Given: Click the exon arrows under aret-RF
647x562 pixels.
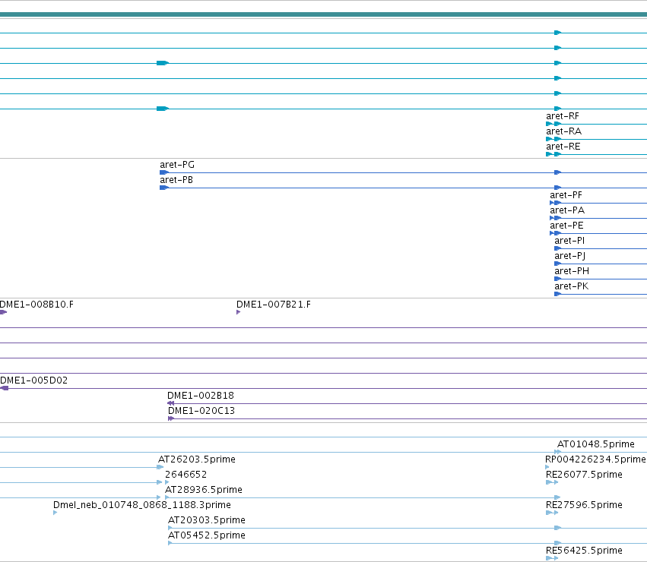Looking at the screenshot, I should [x=553, y=124].
